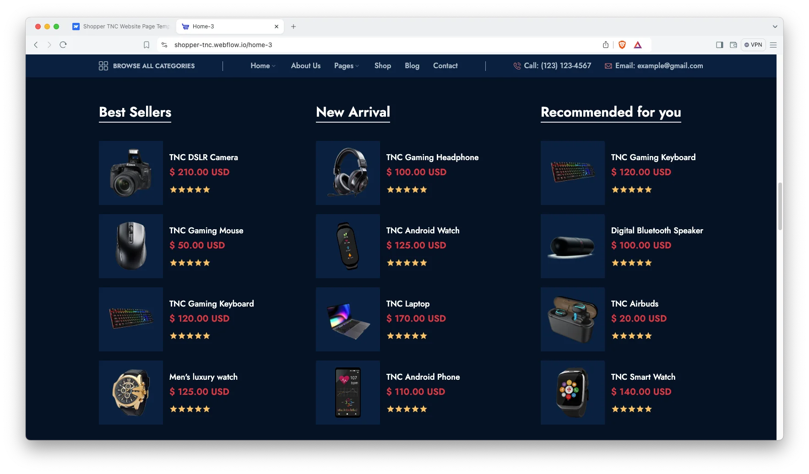Click the address bar URL field

point(385,45)
